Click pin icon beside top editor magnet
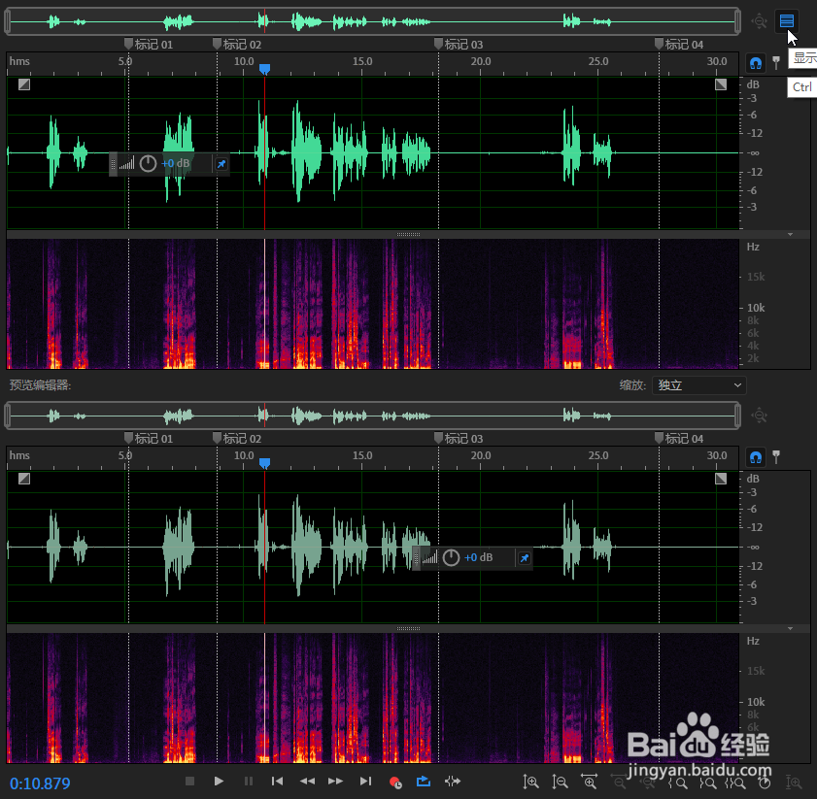Image resolution: width=817 pixels, height=799 pixels. click(x=776, y=63)
